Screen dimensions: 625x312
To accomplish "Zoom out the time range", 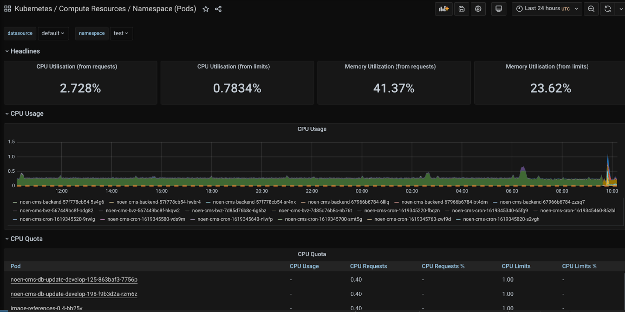I will 591,9.
